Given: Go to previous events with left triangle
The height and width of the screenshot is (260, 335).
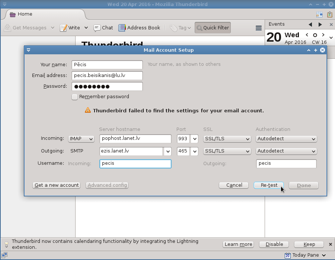Looking at the screenshot, I should coord(310,25).
